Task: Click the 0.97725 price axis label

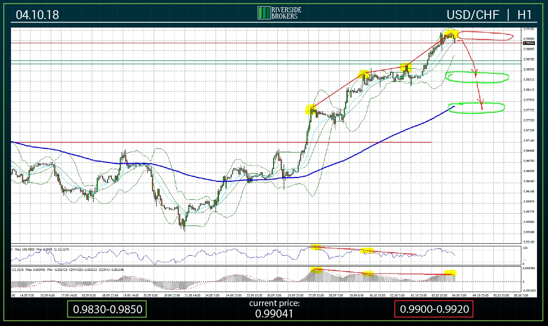Action: [529, 110]
